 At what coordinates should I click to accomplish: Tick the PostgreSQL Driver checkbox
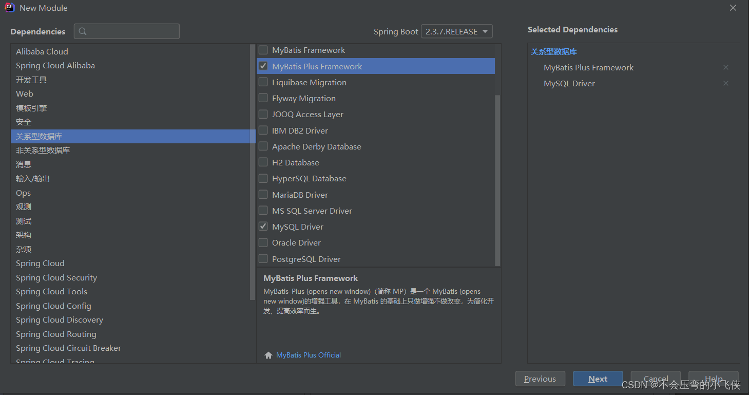pos(263,259)
